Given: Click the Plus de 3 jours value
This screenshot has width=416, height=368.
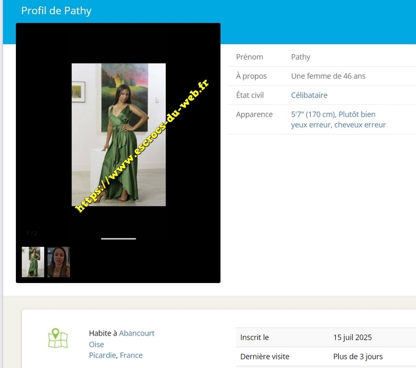Looking at the screenshot, I should [x=358, y=357].
